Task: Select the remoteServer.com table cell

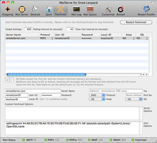Action: (x=22, y=38)
